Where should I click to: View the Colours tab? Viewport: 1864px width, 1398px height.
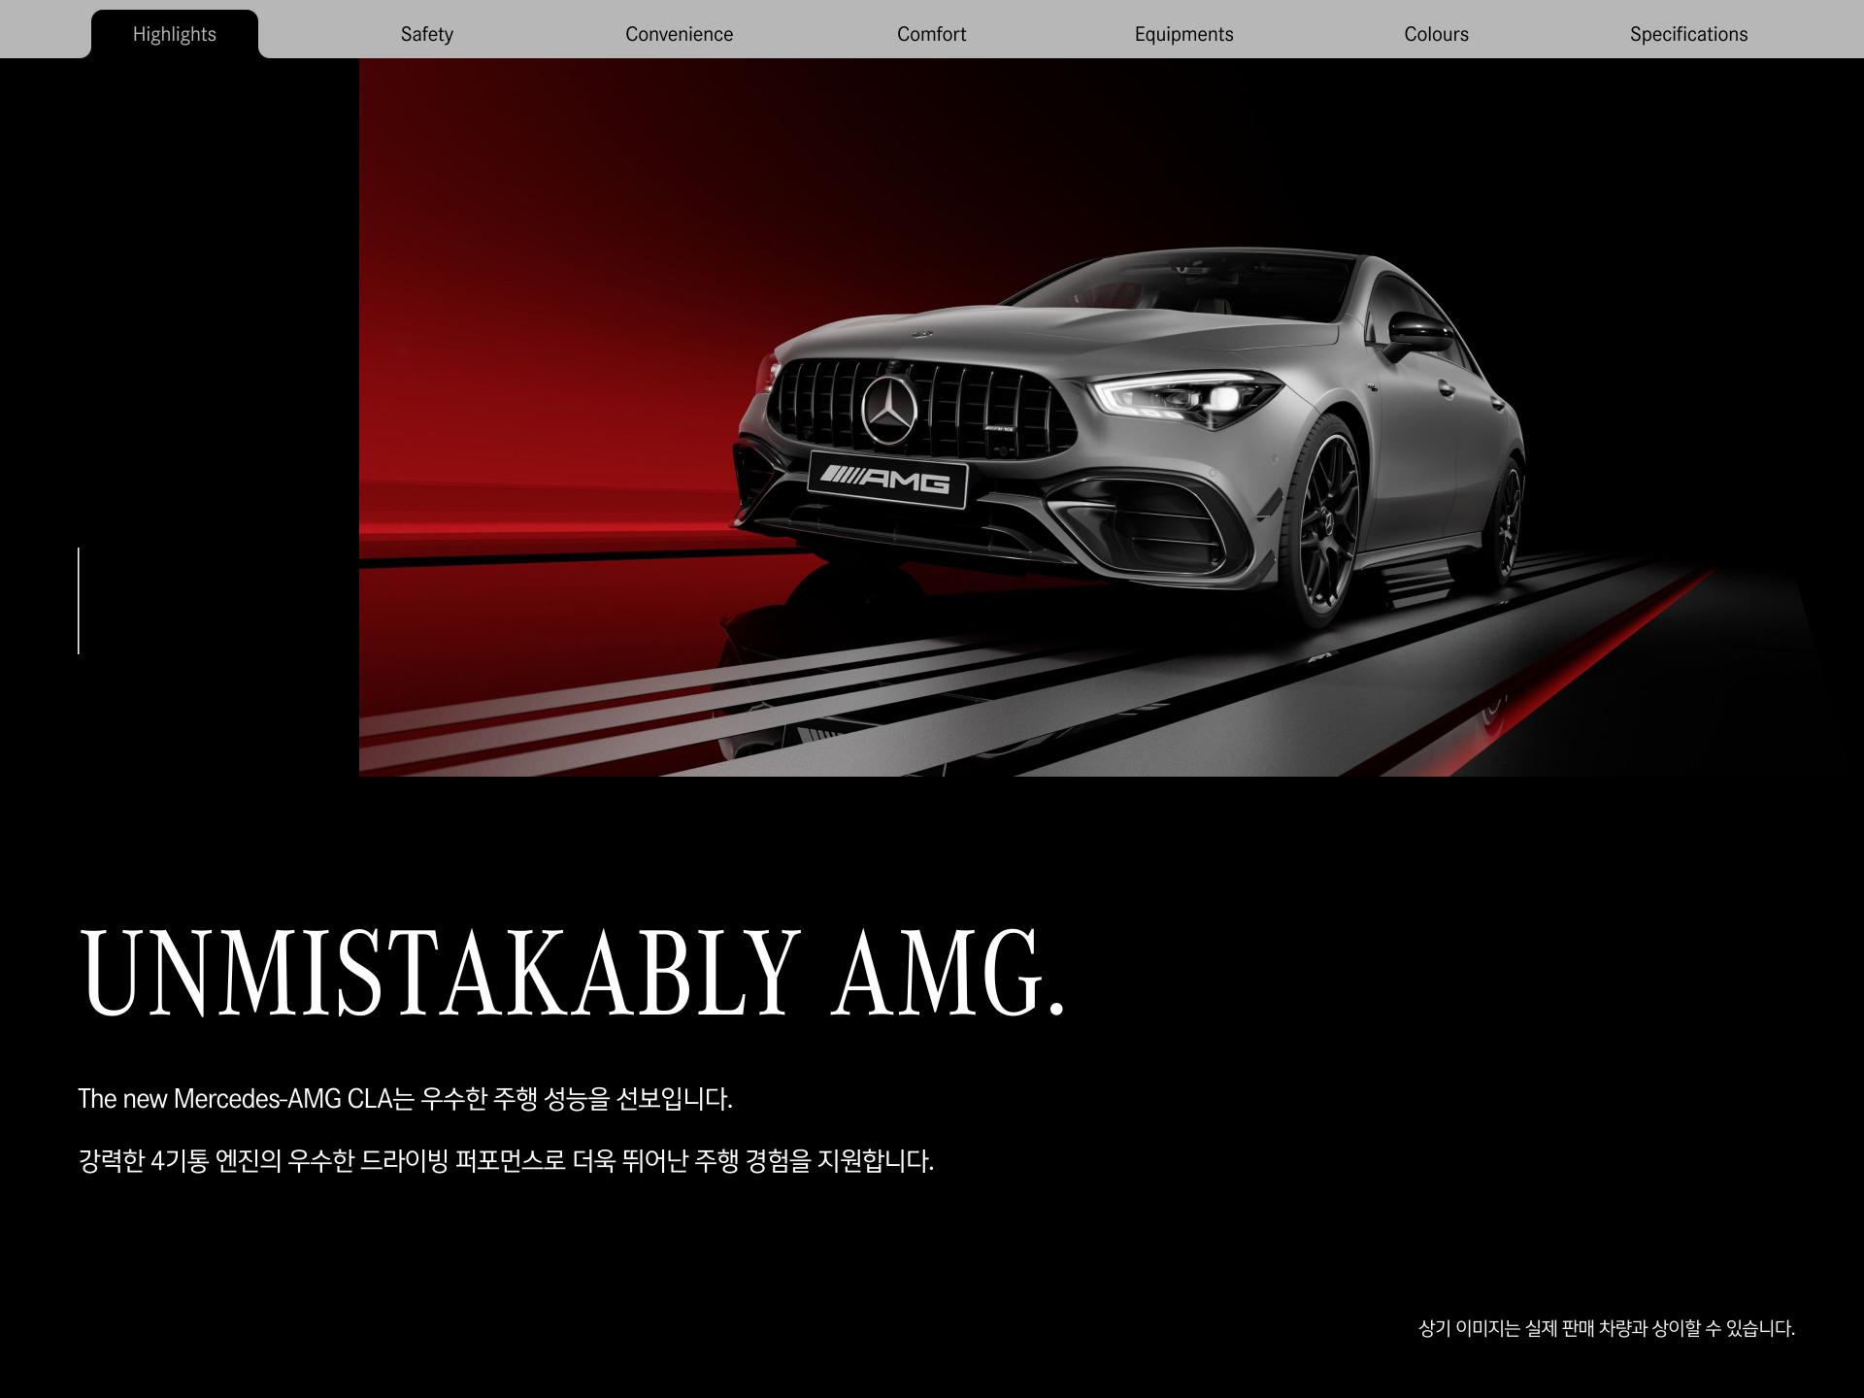pos(1437,34)
